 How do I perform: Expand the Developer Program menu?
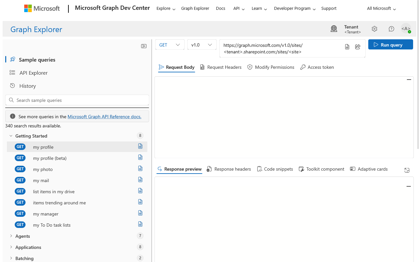click(295, 9)
